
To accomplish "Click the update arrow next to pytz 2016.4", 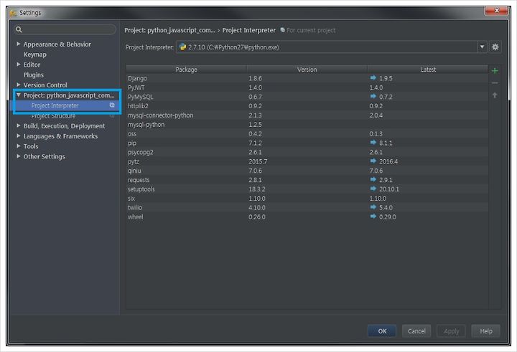I will [x=373, y=161].
